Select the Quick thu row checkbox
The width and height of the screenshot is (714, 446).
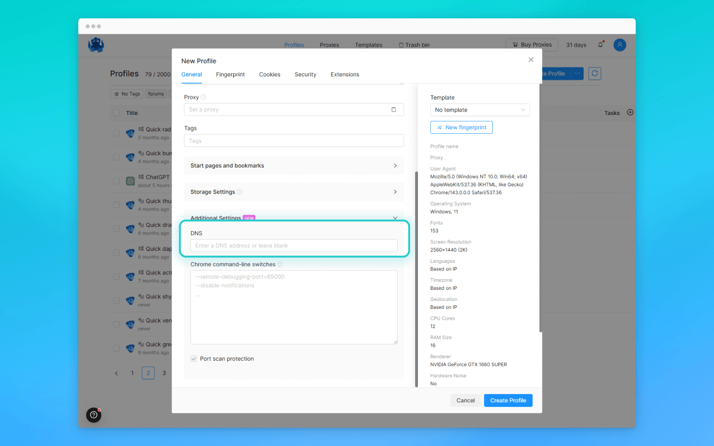[x=117, y=205]
